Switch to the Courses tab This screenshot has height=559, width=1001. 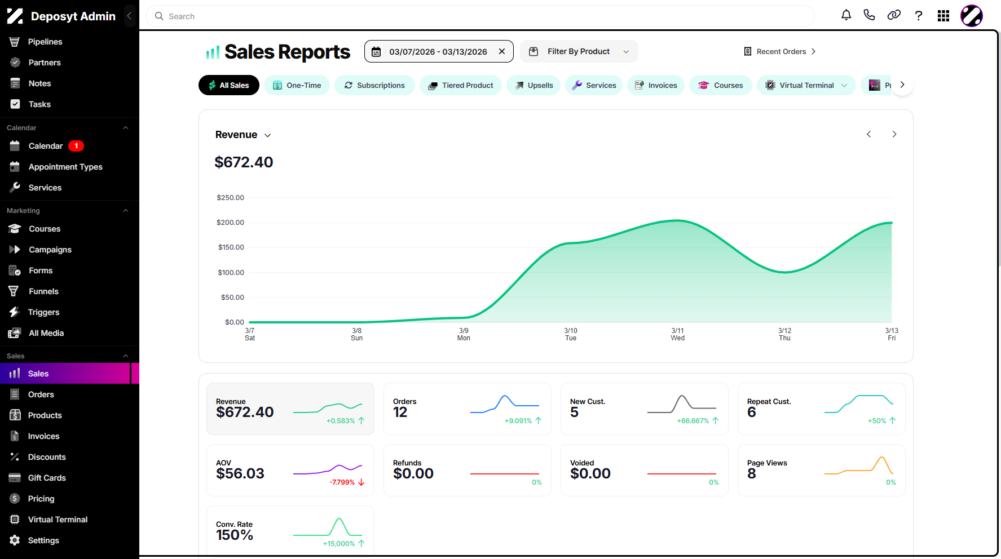pyautogui.click(x=720, y=85)
